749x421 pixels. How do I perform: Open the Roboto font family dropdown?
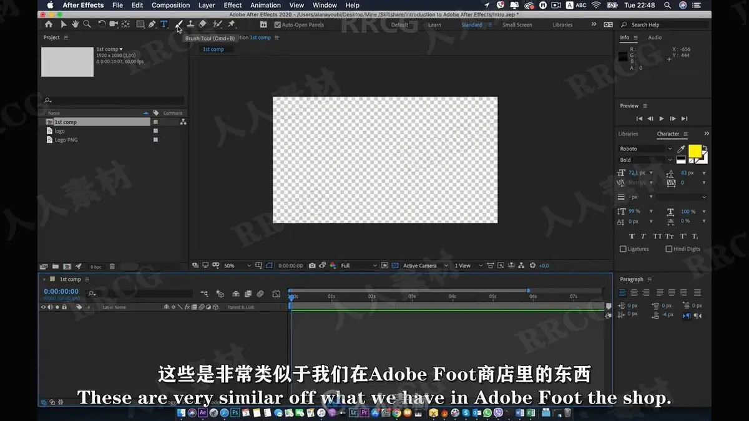pyautogui.click(x=645, y=149)
